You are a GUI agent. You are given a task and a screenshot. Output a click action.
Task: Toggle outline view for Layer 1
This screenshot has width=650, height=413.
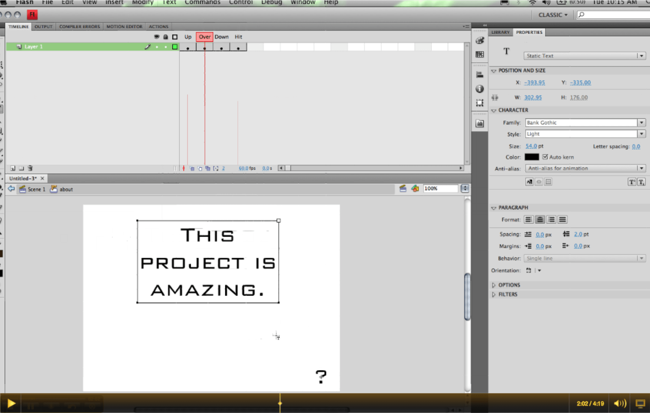pyautogui.click(x=175, y=46)
